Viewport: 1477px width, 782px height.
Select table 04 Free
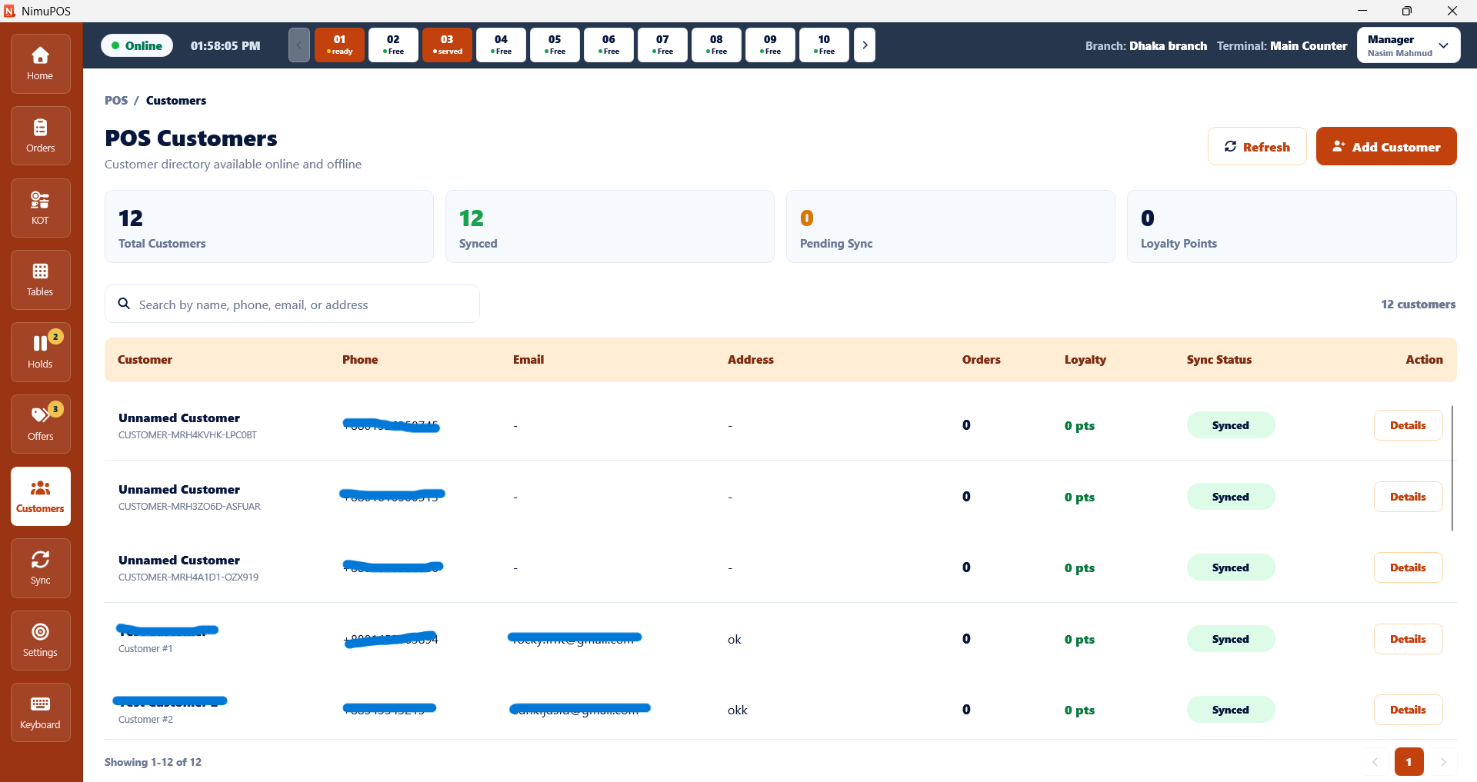[x=501, y=45]
